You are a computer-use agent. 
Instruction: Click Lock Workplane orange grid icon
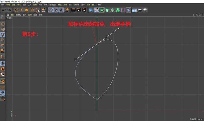(x=3, y=88)
